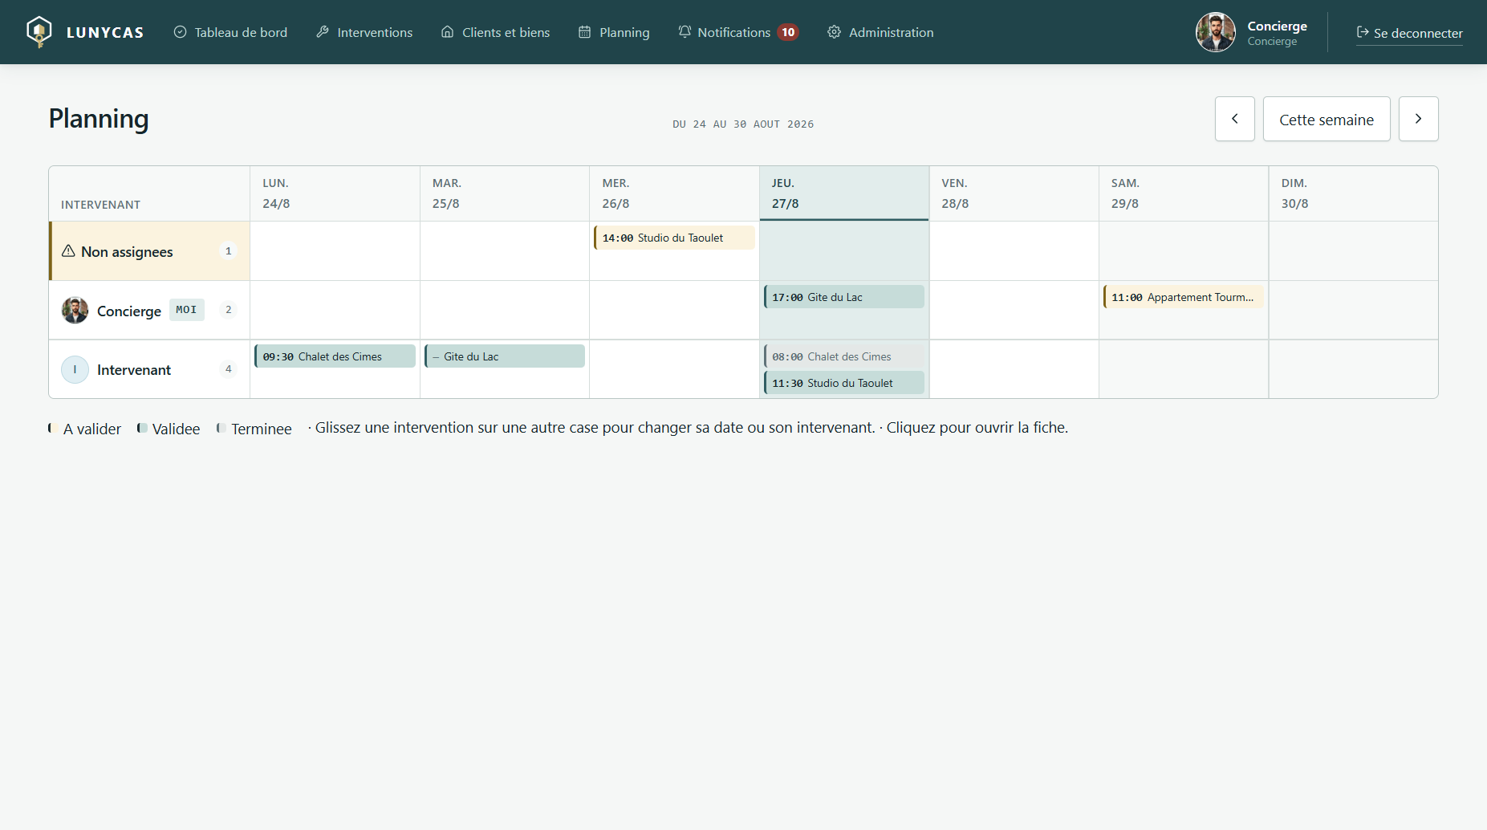Click the A valider legend swatch
This screenshot has height=830, width=1487.
pyautogui.click(x=52, y=428)
